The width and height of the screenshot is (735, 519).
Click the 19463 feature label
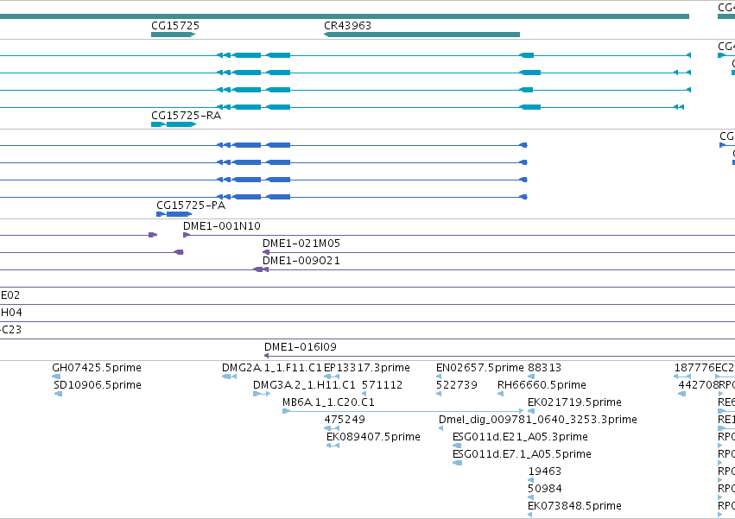(545, 472)
